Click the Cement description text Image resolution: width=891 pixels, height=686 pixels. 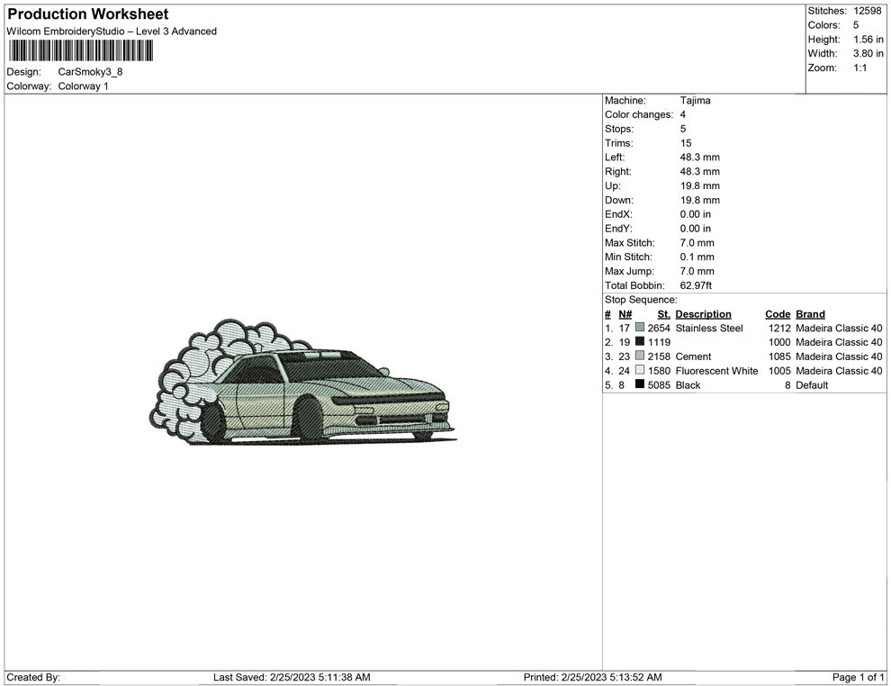[x=693, y=357]
